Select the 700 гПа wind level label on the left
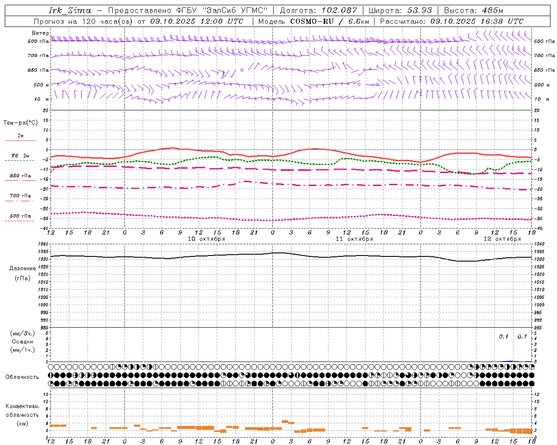557x445 pixels. [38, 56]
